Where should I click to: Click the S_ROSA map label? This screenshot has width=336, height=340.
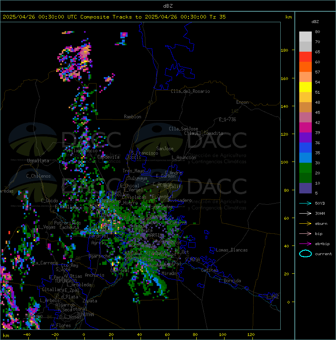point(192,260)
